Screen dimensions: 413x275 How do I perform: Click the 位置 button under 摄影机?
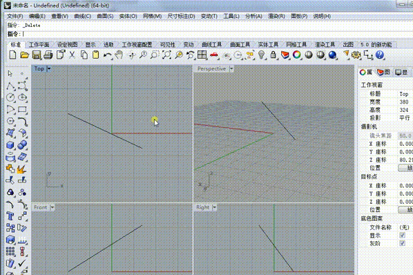coord(405,168)
